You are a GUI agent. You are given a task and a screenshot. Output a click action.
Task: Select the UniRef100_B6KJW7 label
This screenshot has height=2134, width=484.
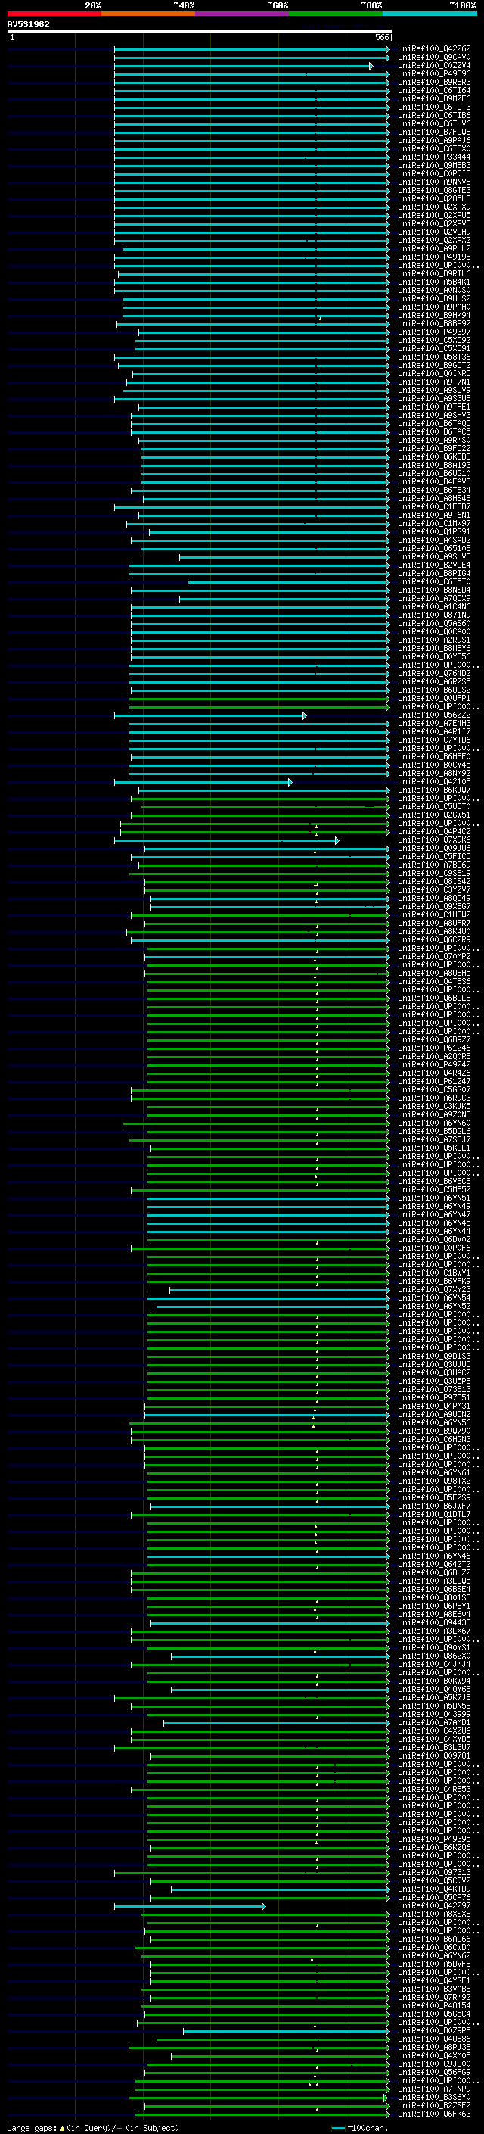(434, 790)
